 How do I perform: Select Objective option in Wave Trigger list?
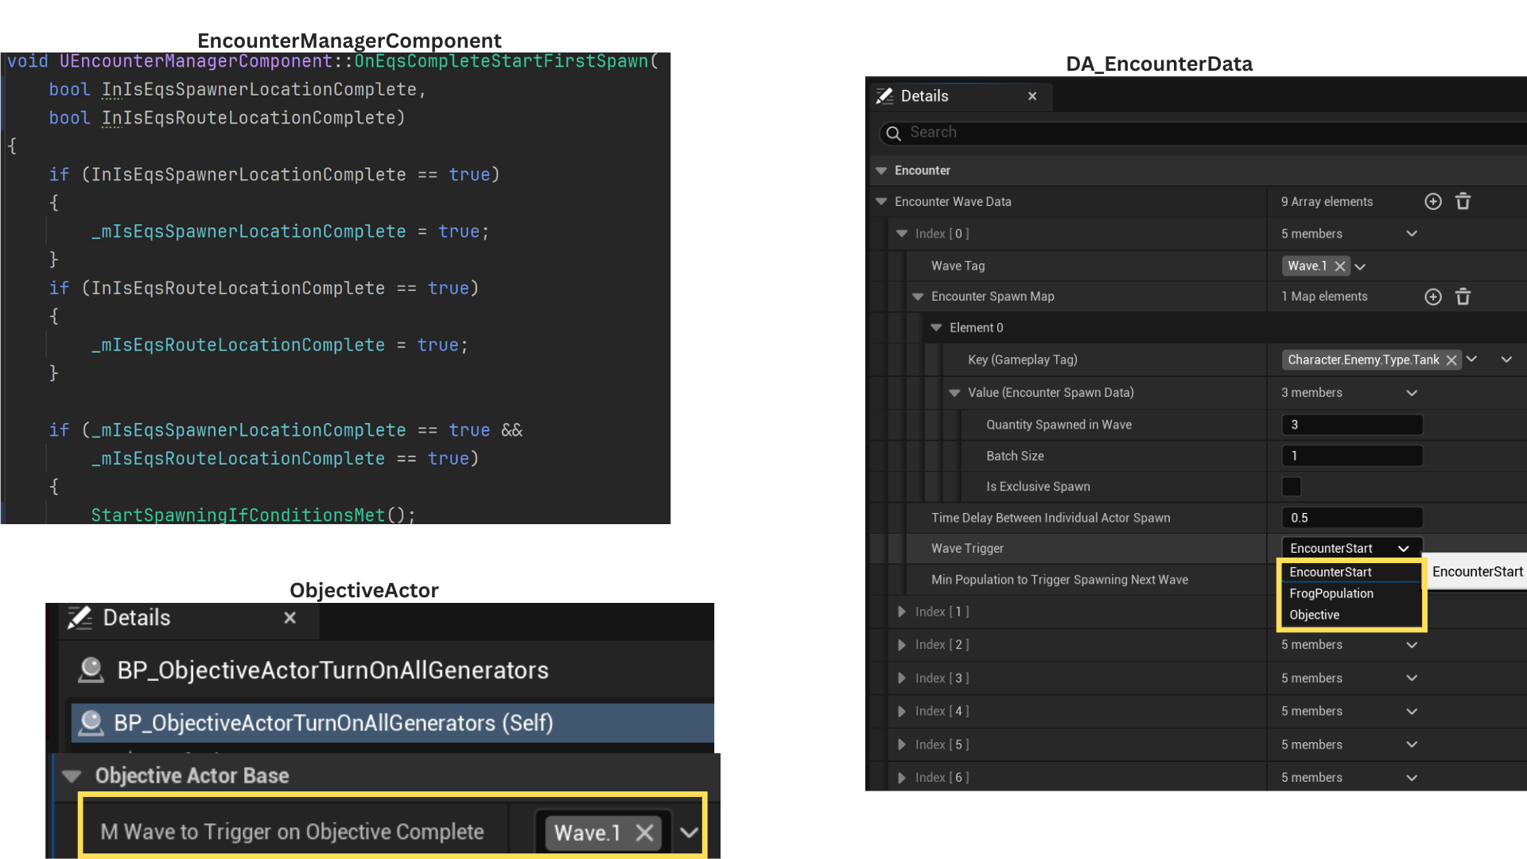click(x=1315, y=615)
